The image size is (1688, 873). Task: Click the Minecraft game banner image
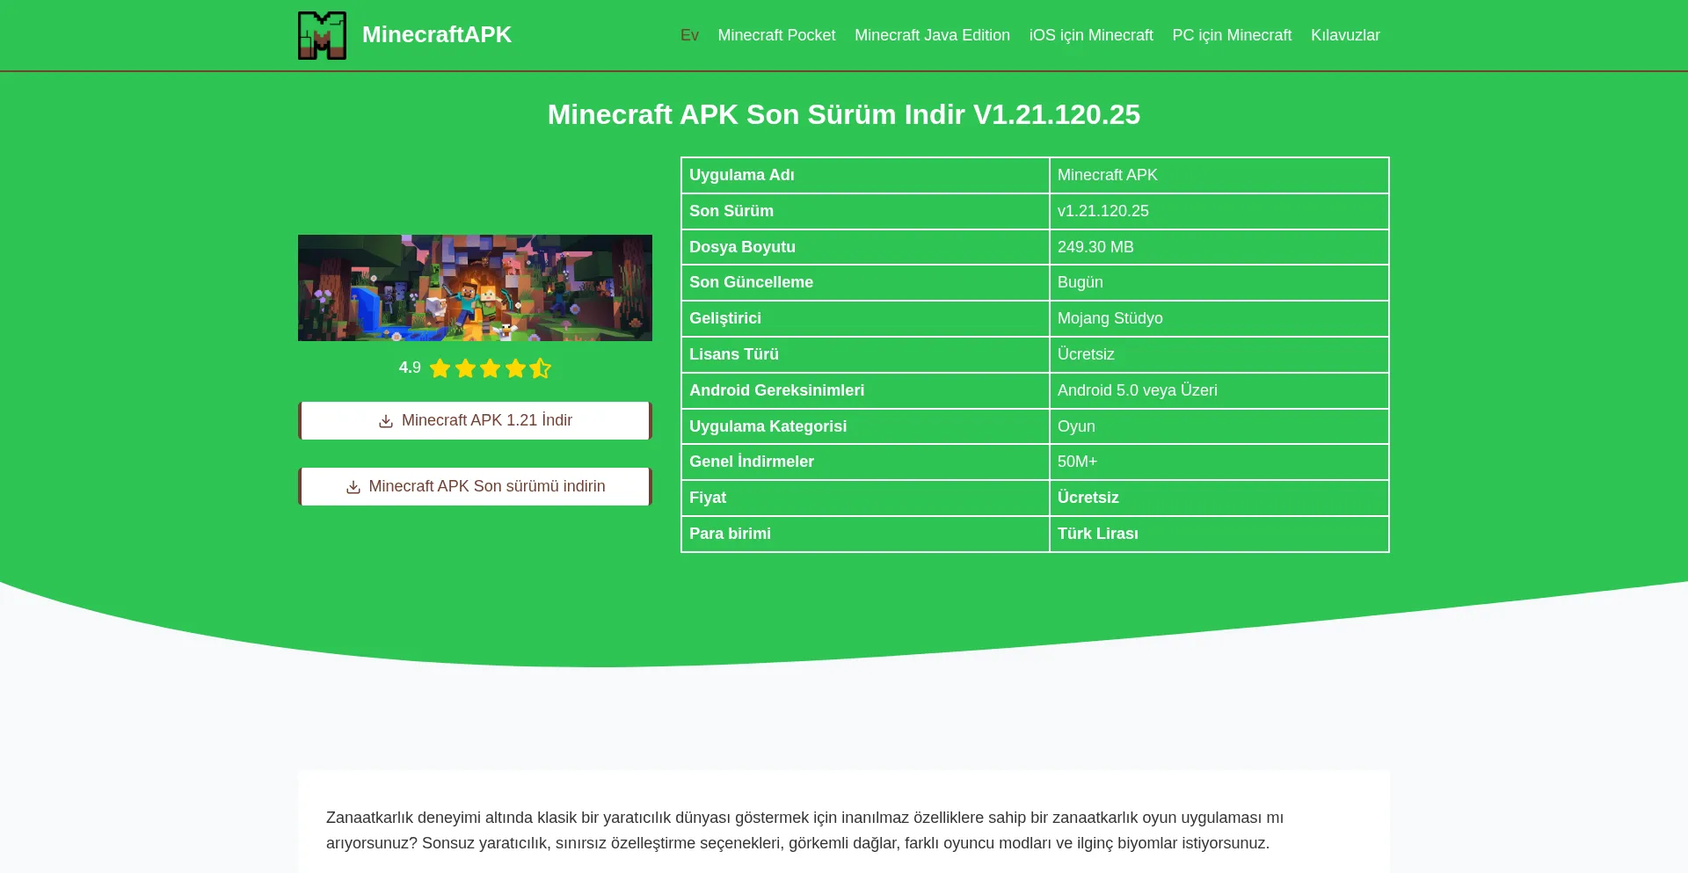[x=475, y=287]
